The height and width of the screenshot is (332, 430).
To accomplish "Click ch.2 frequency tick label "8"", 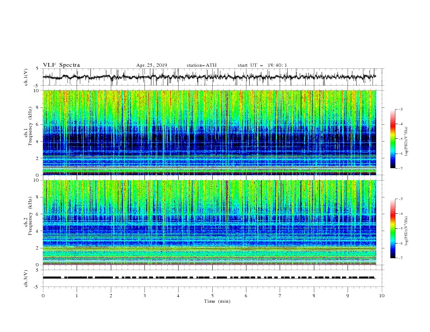I will pos(39,197).
